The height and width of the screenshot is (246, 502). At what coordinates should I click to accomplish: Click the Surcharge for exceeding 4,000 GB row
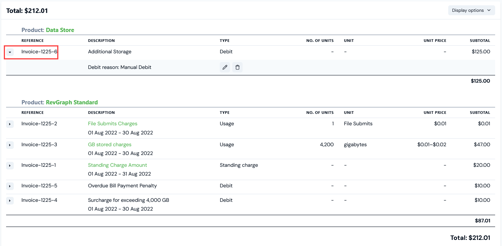tap(129, 200)
